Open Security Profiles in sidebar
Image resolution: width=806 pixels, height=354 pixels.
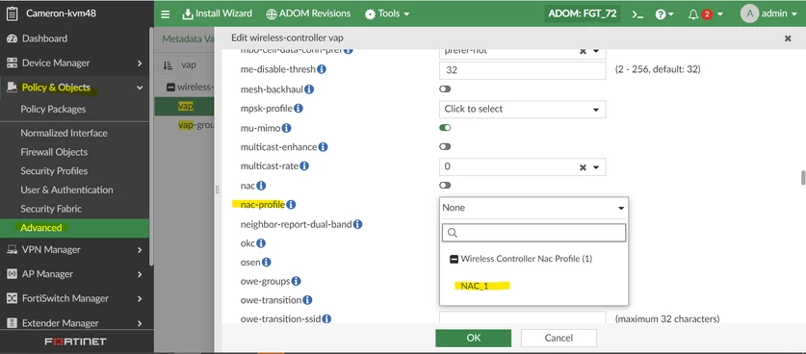[54, 171]
